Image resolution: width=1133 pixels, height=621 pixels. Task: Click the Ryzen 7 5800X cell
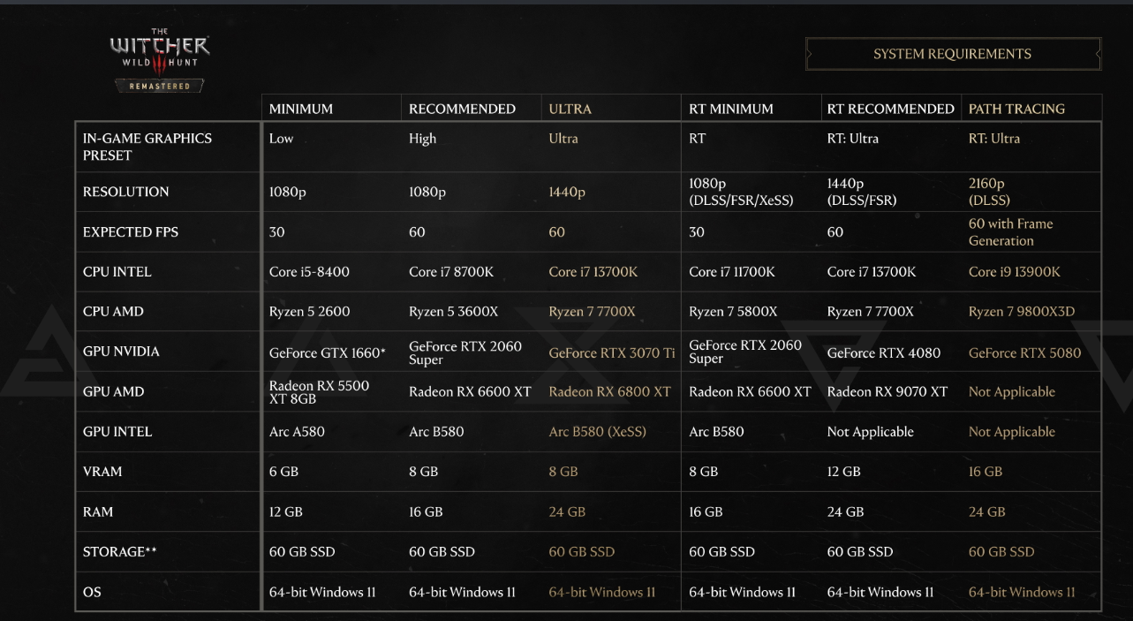[733, 312]
